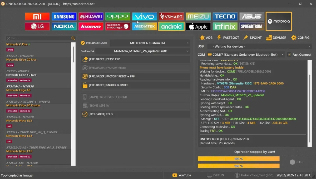Expand the USB device dropdown
This screenshot has height=179, width=316.
click(259, 46)
